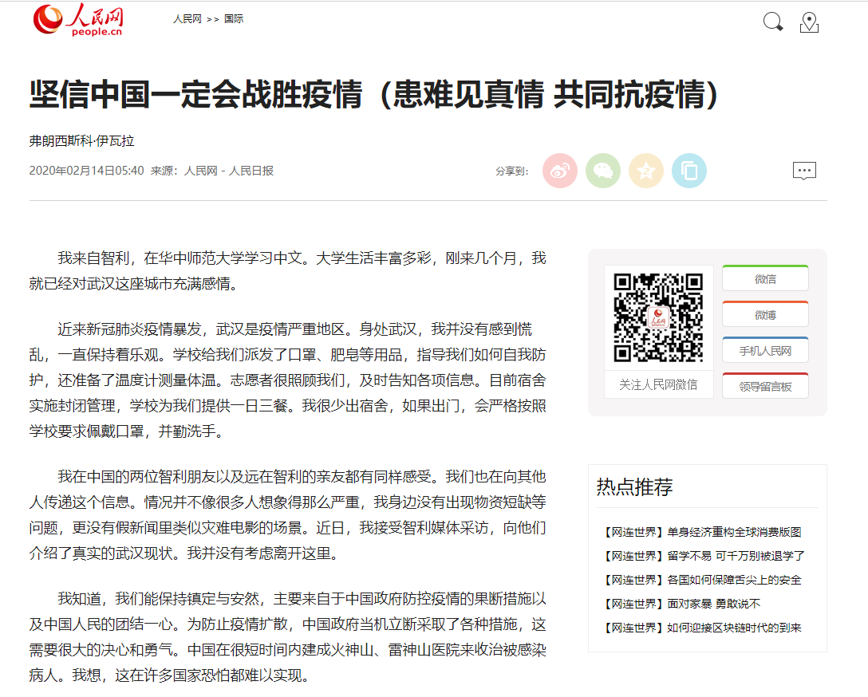This screenshot has height=697, width=868.
Task: Open the search magnifier icon
Action: click(772, 22)
